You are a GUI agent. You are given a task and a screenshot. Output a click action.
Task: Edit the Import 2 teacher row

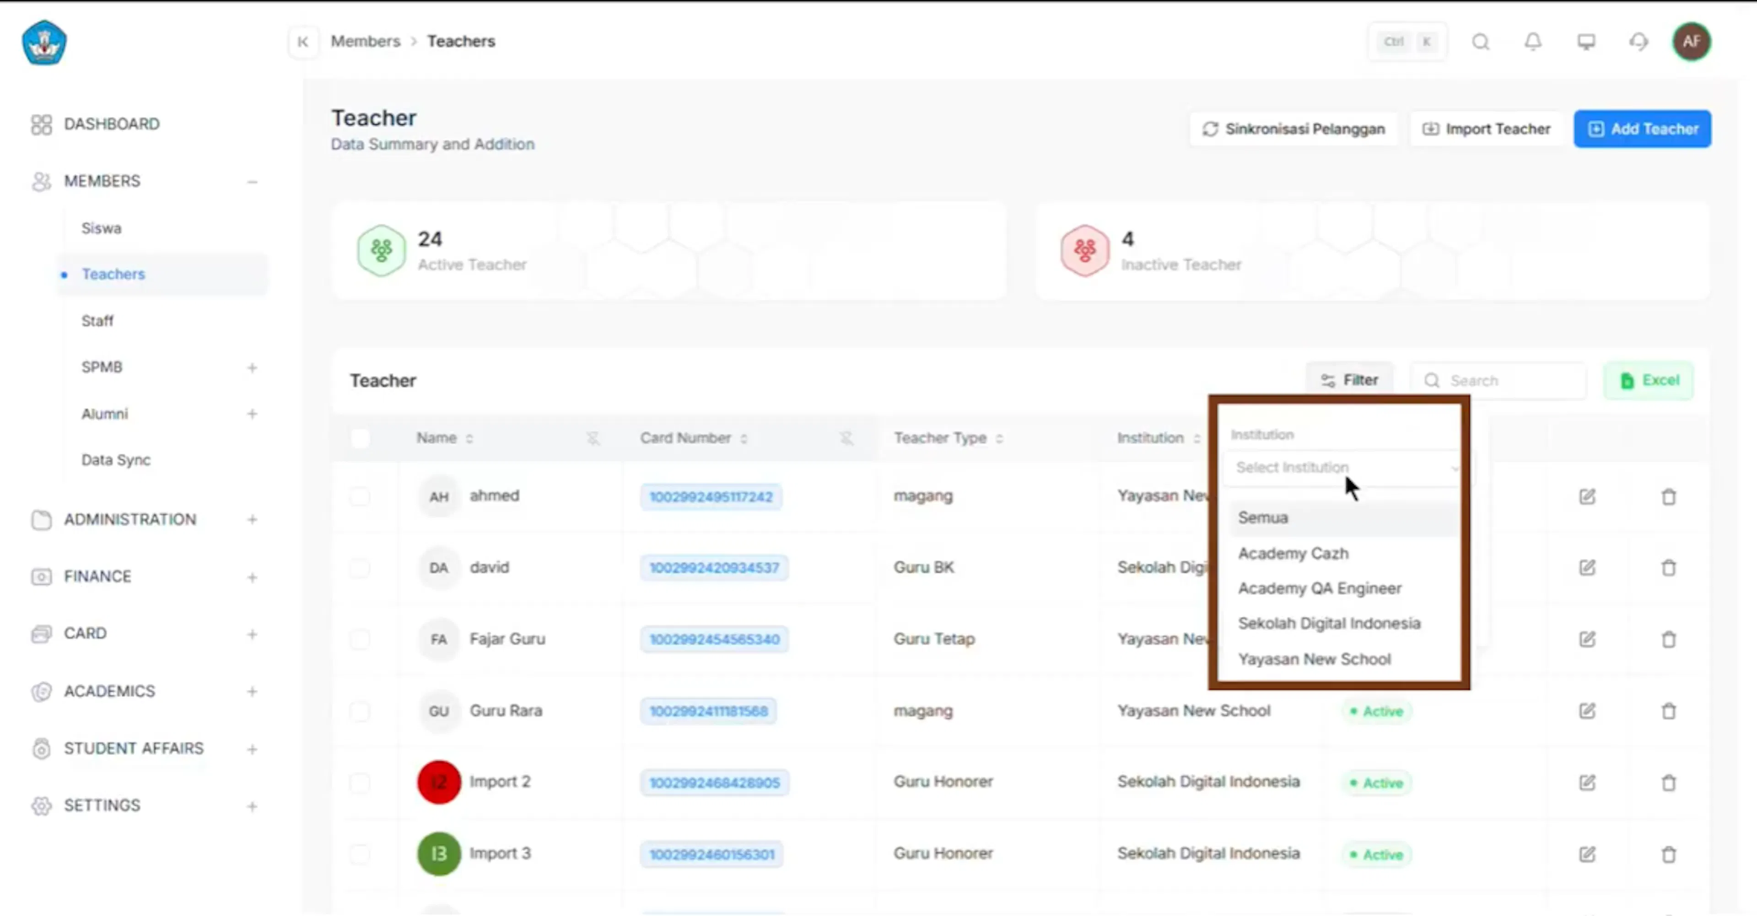[1586, 782]
